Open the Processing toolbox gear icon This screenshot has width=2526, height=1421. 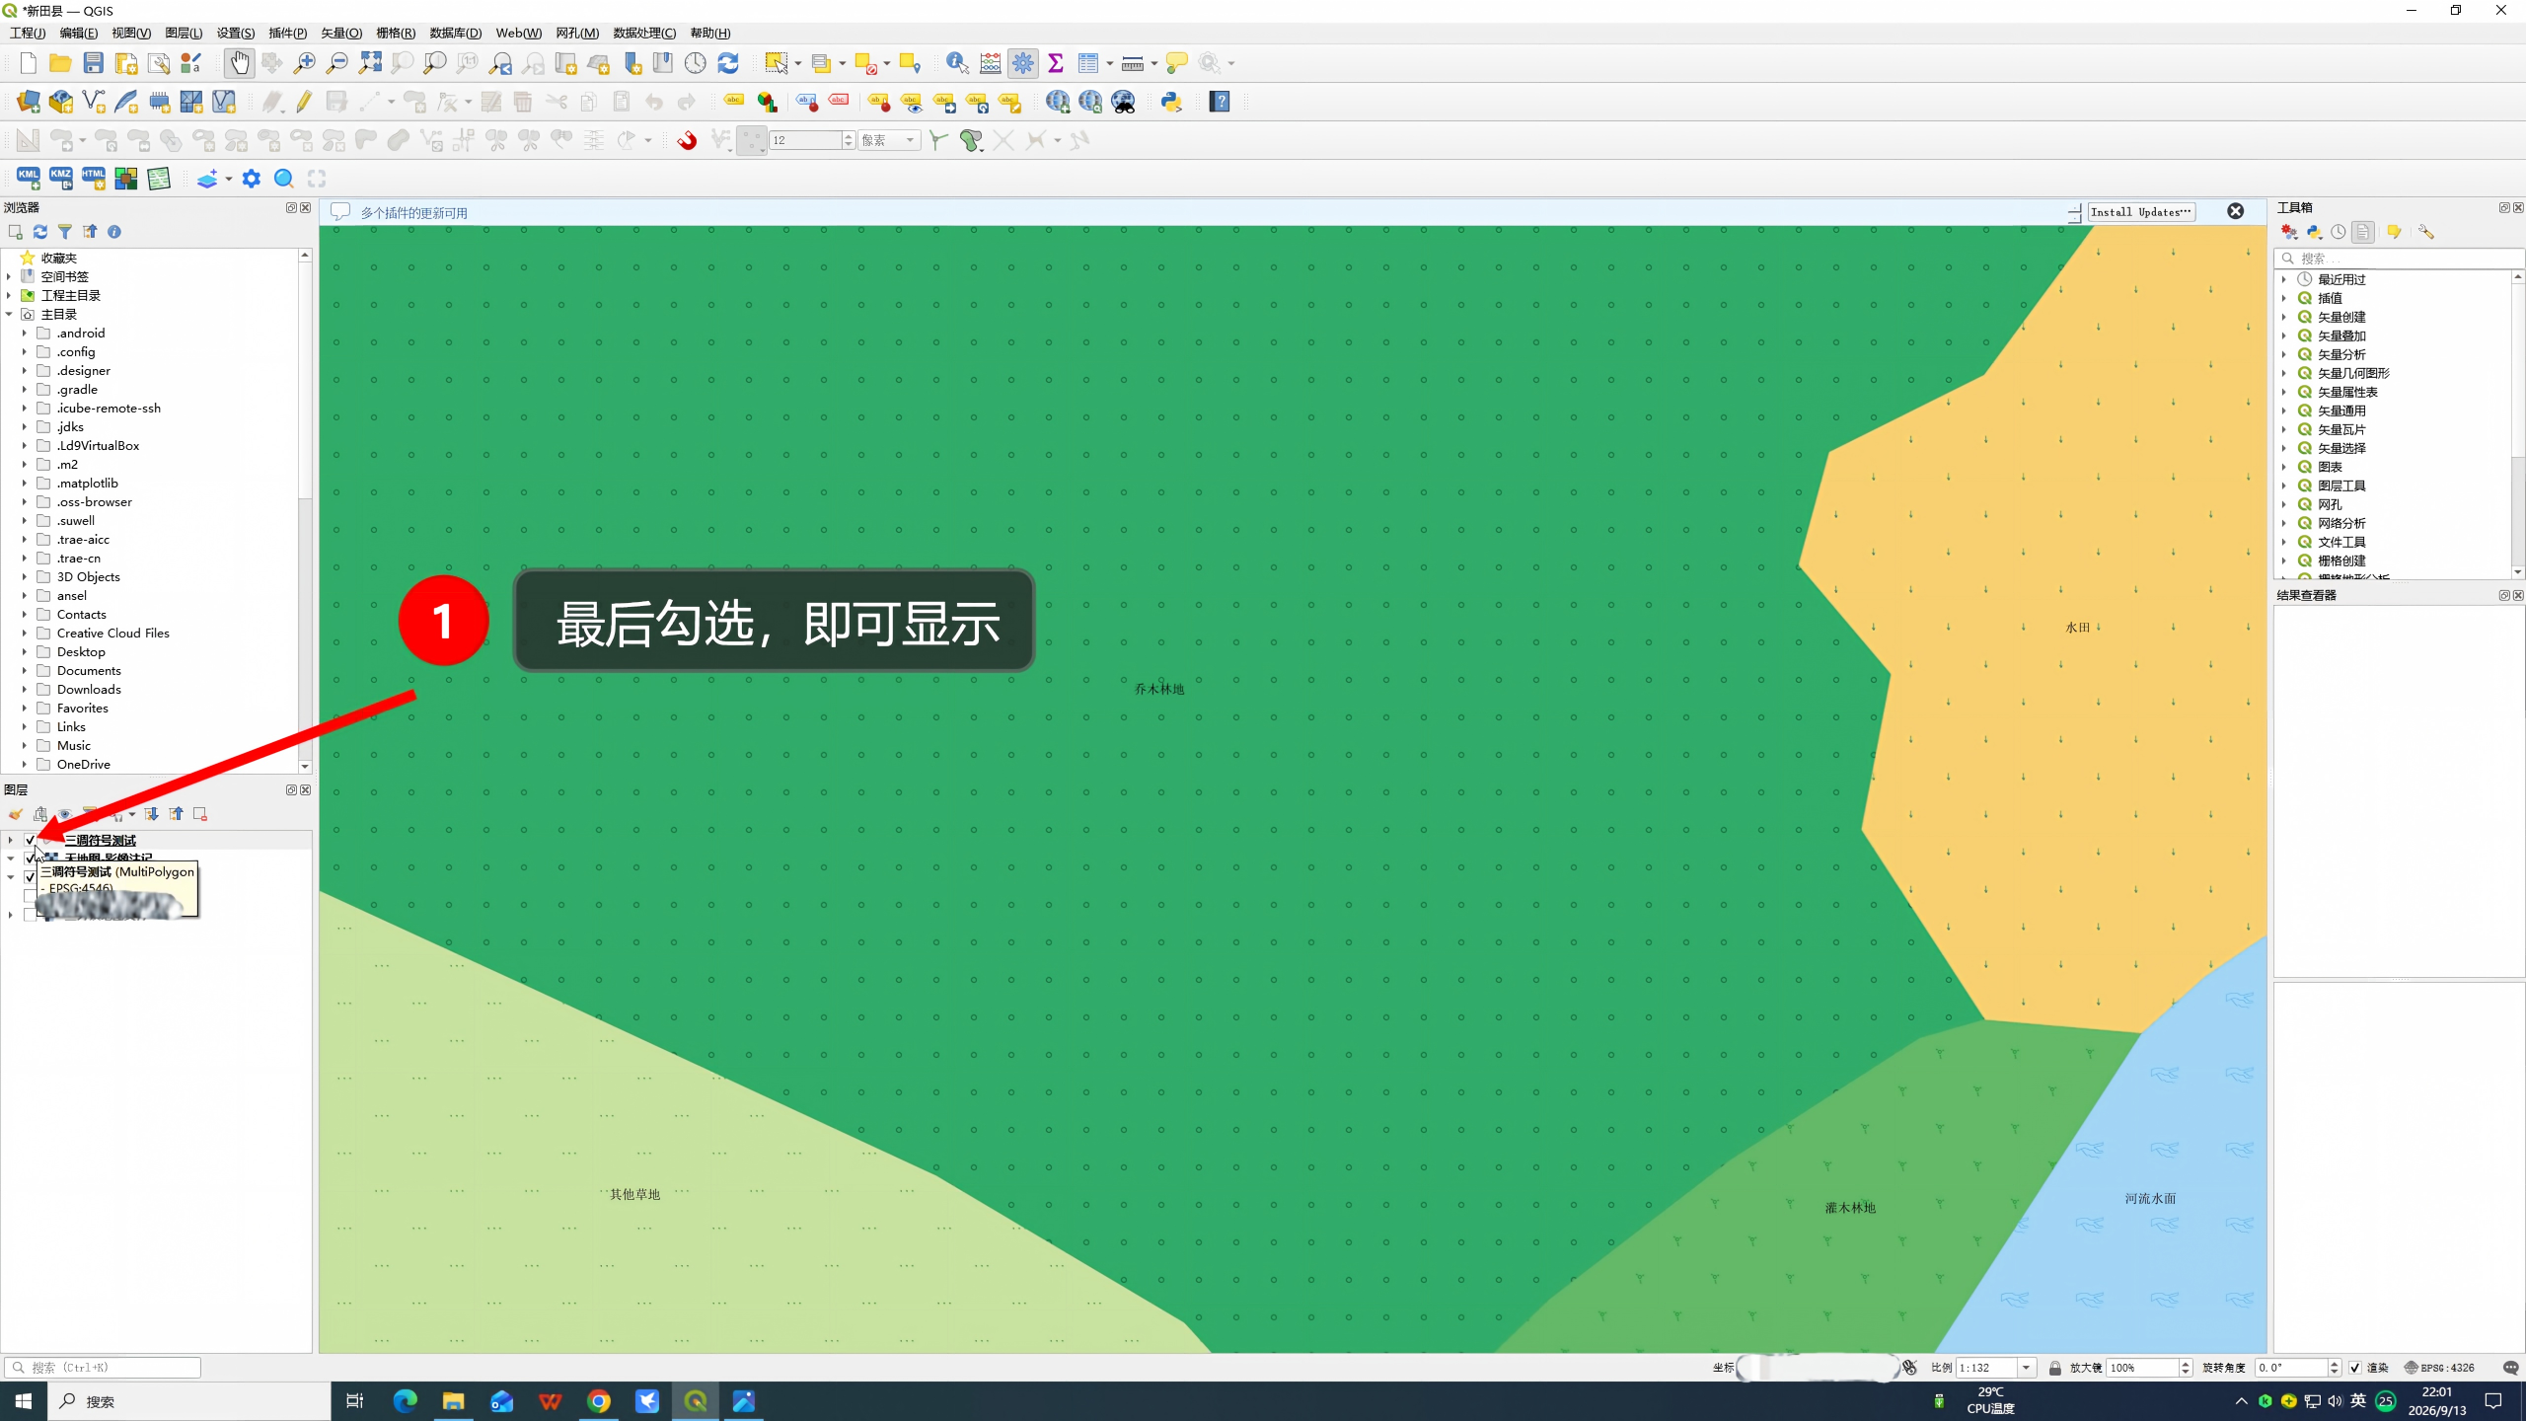1023,63
